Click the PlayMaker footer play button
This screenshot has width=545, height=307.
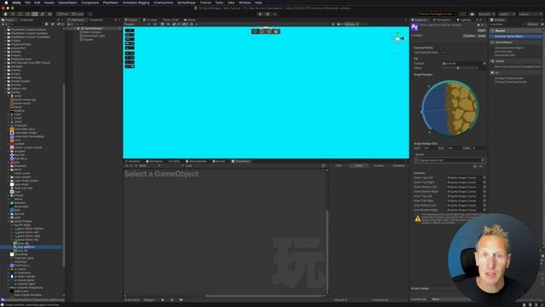163,300
